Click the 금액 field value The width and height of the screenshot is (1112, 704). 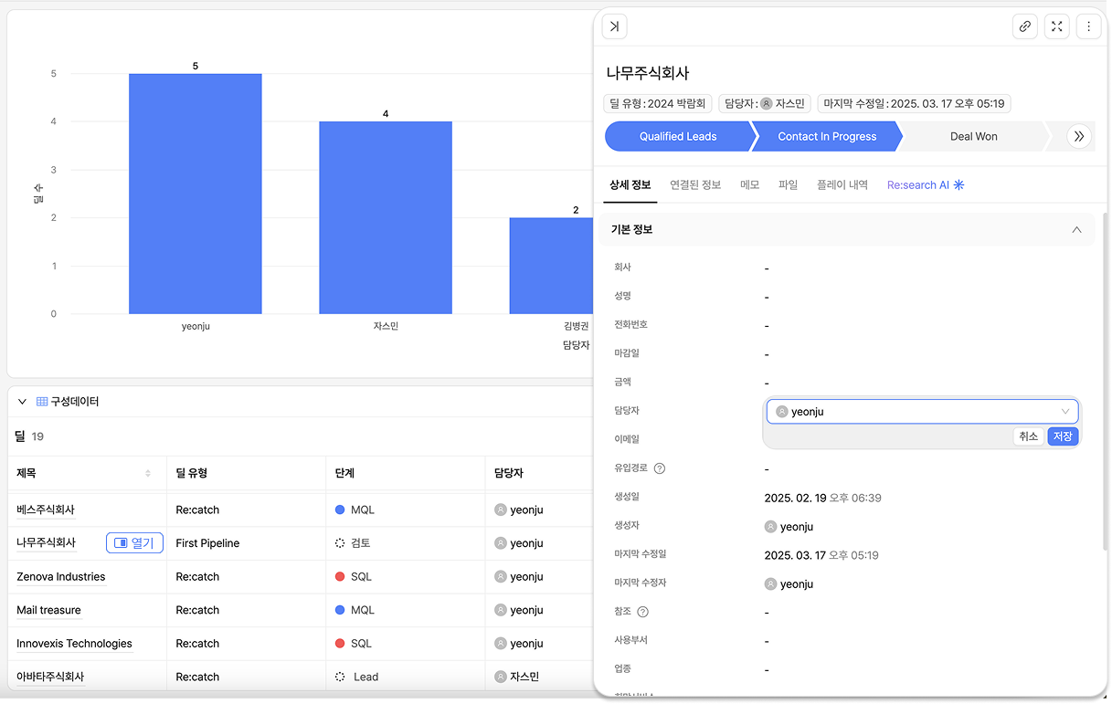pyautogui.click(x=767, y=384)
